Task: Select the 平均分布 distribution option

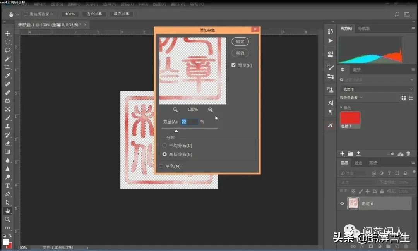Action: [x=165, y=145]
